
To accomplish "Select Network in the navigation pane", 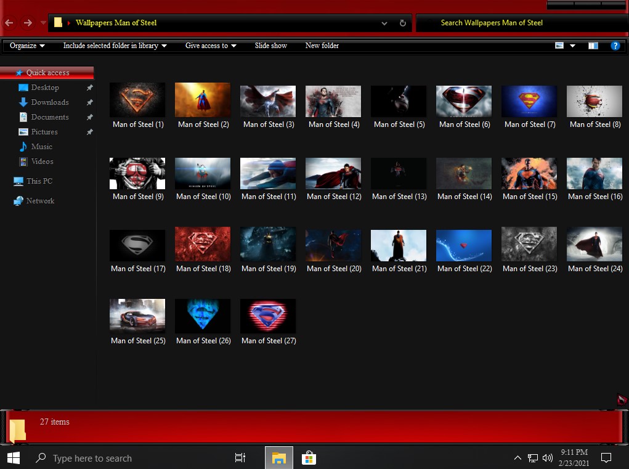I will click(x=40, y=201).
